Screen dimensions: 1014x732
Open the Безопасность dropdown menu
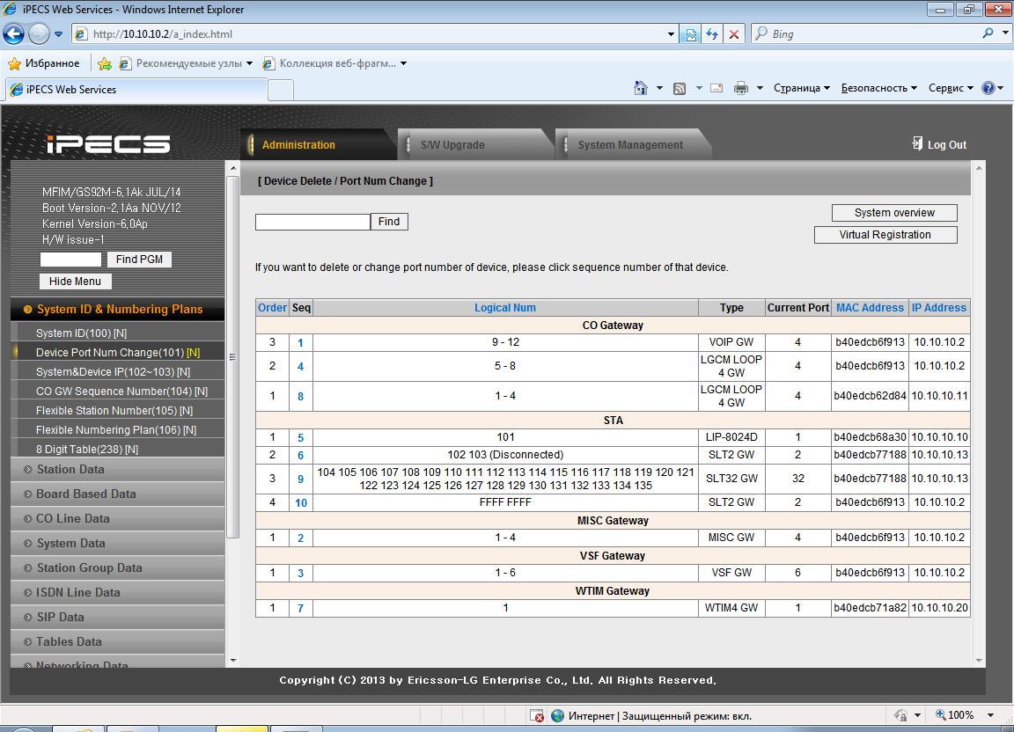(x=878, y=88)
